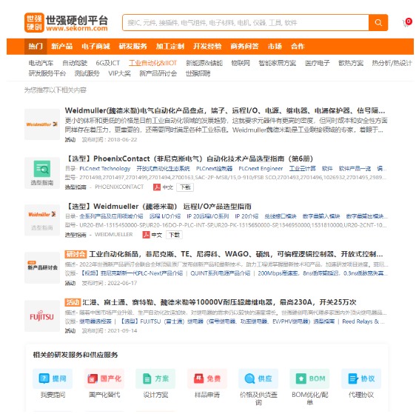The height and width of the screenshot is (414, 416).
Task: Open the BOM优化 service icon
Action: click(x=309, y=378)
